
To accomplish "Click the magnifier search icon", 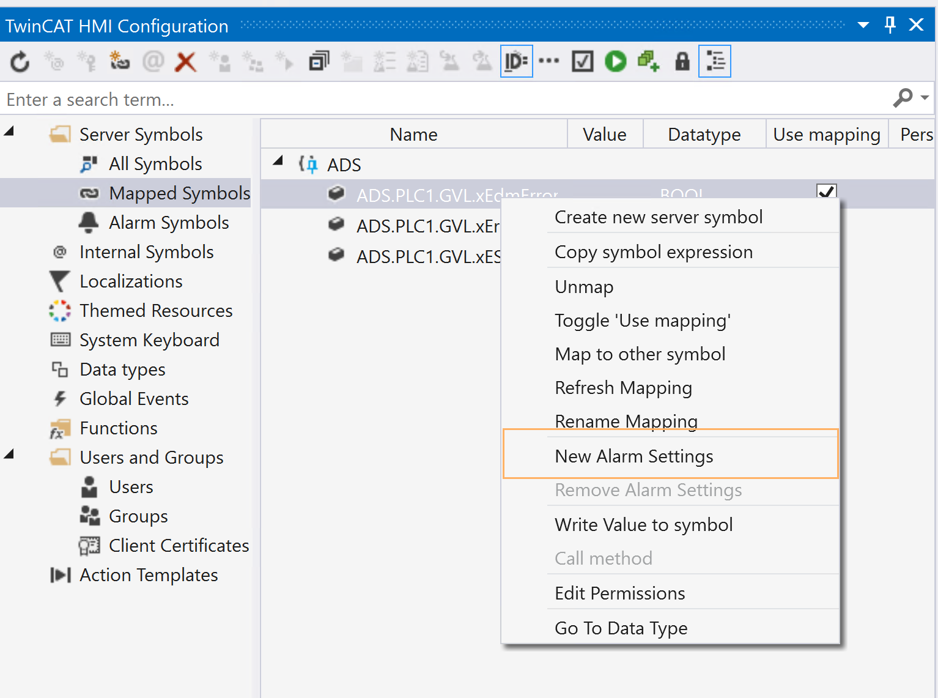I will pyautogui.click(x=903, y=98).
